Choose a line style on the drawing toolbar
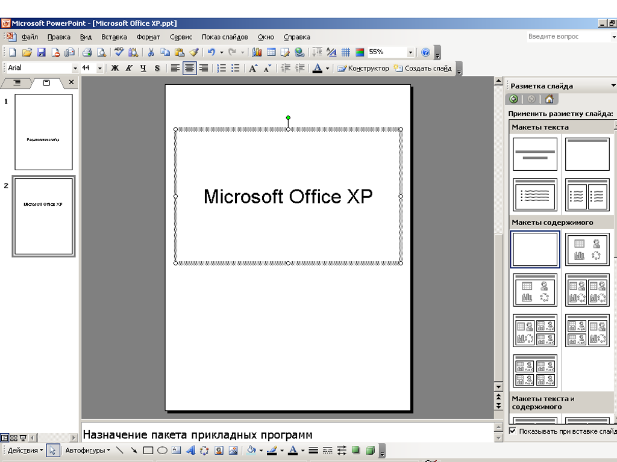617x462 pixels. [313, 451]
